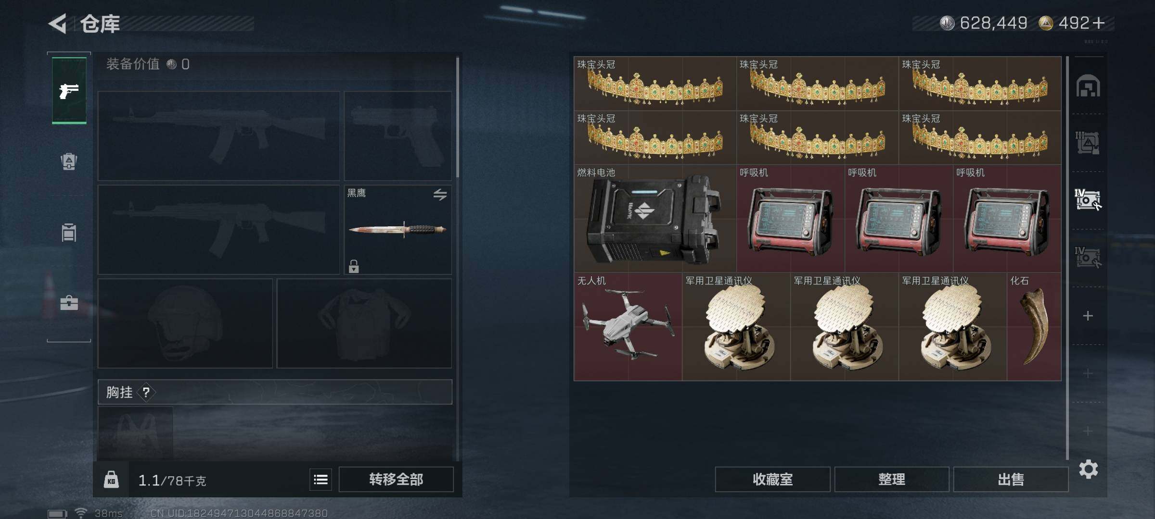The width and height of the screenshot is (1155, 519).
Task: Select the main stash house icon tab
Action: [x=1088, y=86]
